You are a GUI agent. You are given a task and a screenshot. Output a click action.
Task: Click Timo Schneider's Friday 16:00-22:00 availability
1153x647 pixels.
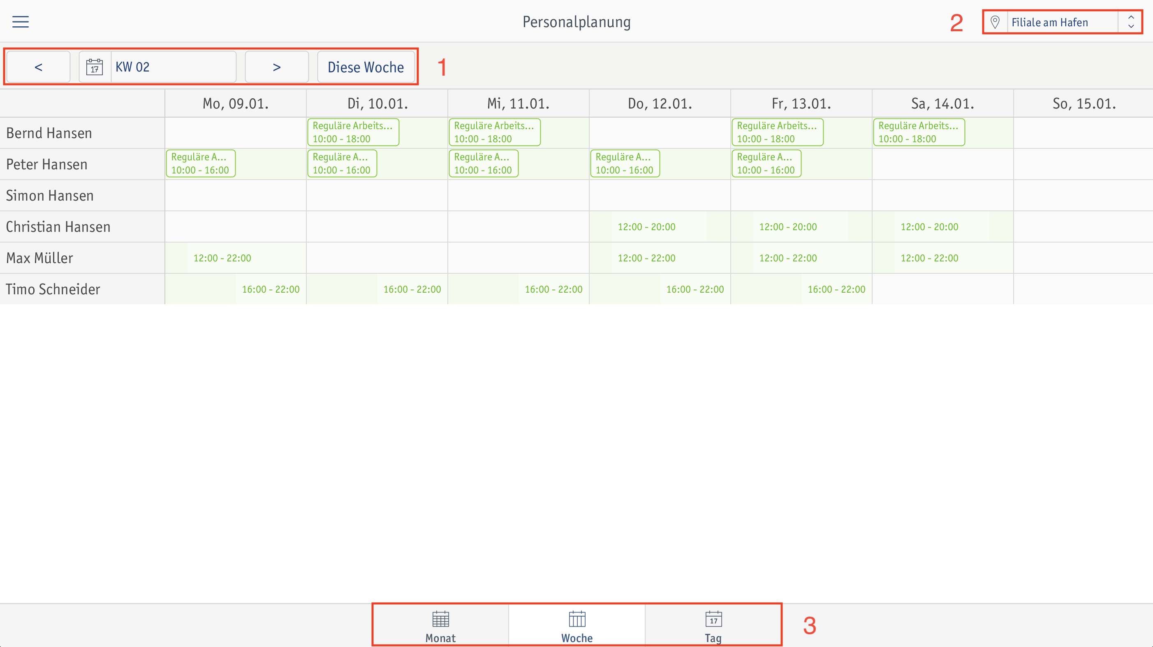(x=836, y=289)
